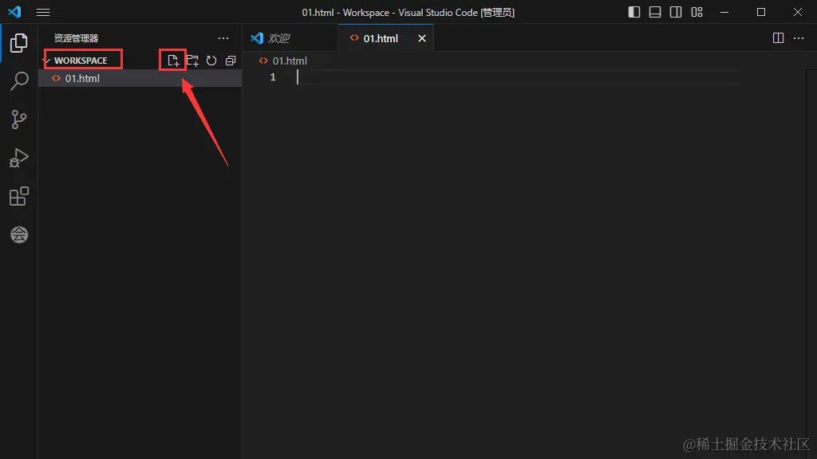817x459 pixels.
Task: Collapse the WORKSPACE folder section
Action: 46,61
